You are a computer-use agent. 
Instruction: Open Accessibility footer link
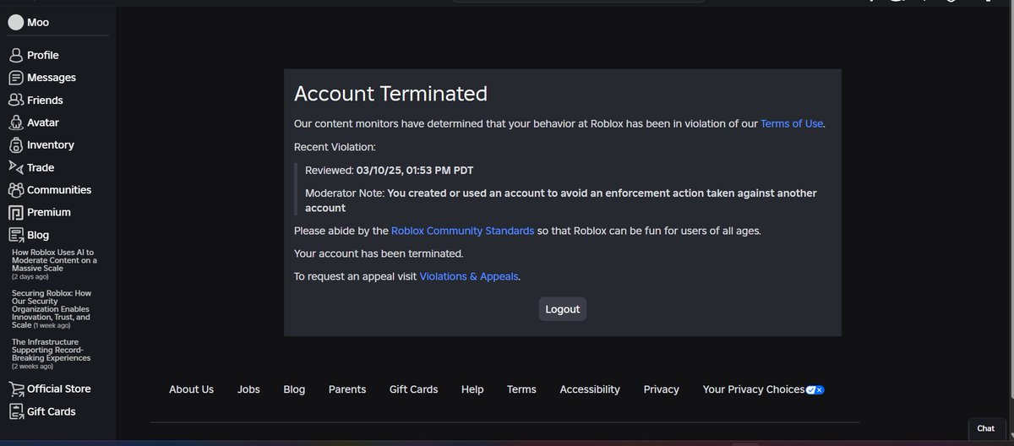tap(590, 389)
